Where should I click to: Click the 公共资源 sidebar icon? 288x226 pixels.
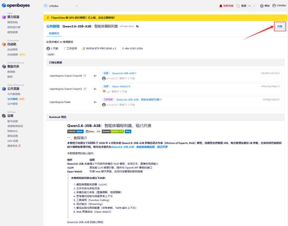pyautogui.click(x=4, y=89)
